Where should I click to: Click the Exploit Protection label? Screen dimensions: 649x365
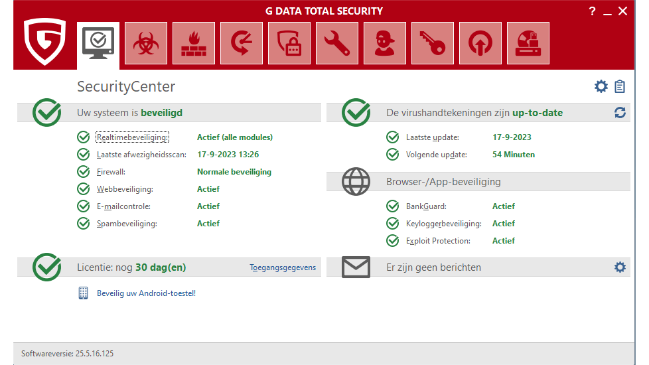click(438, 241)
